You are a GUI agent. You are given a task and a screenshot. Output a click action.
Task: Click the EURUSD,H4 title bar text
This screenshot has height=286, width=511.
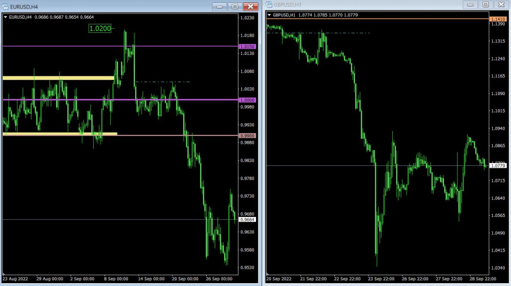24,7
